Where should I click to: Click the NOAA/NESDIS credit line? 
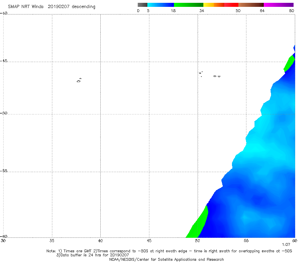point(166,260)
